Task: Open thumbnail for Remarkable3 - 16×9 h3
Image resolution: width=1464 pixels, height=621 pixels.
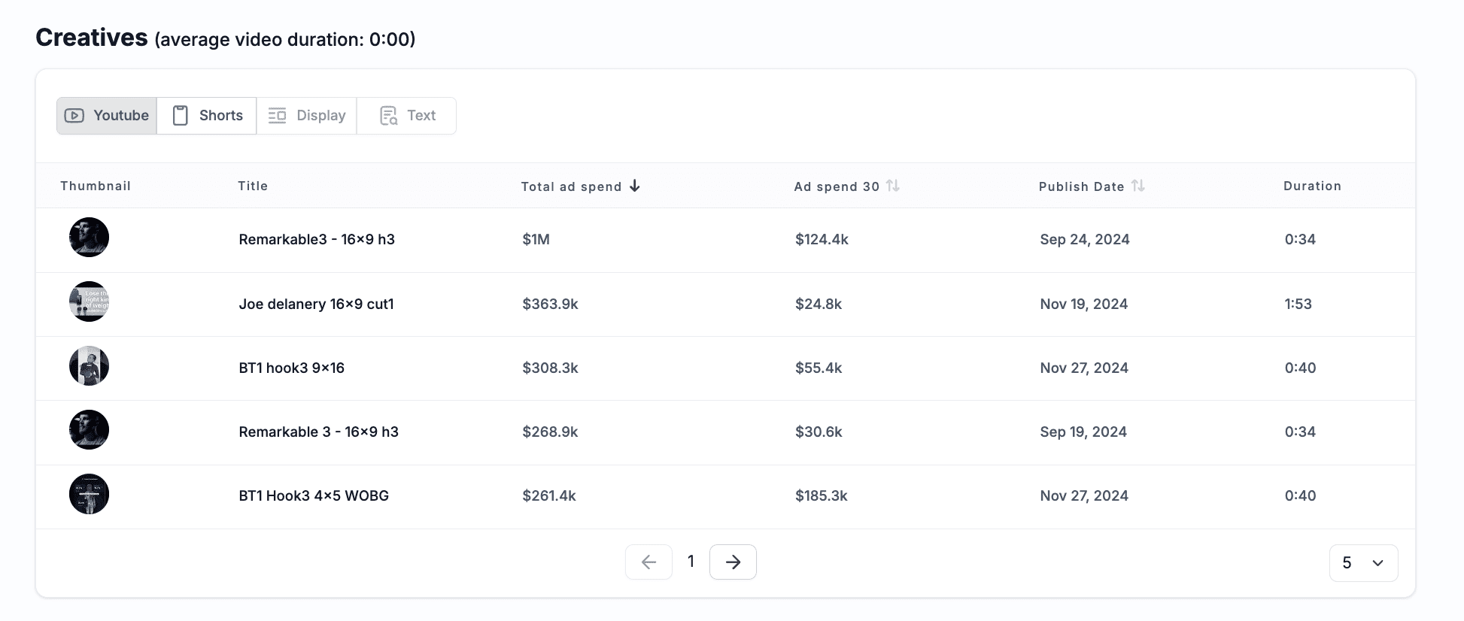Action: [90, 238]
